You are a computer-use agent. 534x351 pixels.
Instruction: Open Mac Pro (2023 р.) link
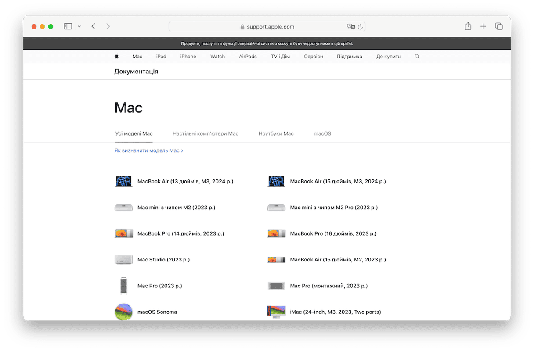coord(159,286)
